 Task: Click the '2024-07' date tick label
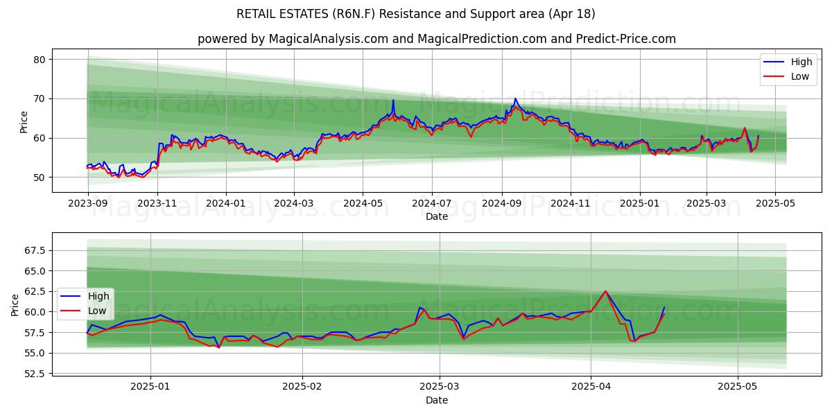coord(432,204)
